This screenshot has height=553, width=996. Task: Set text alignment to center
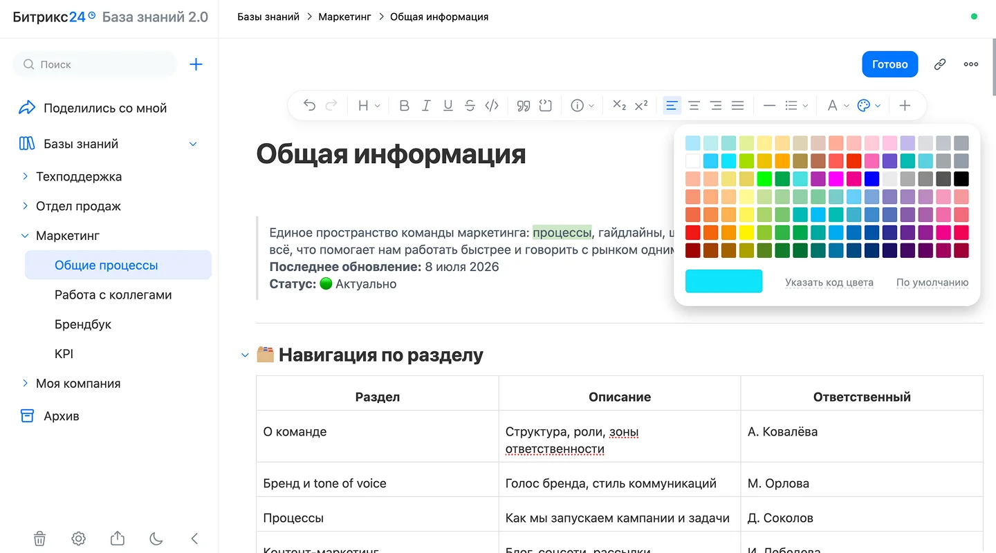(694, 106)
